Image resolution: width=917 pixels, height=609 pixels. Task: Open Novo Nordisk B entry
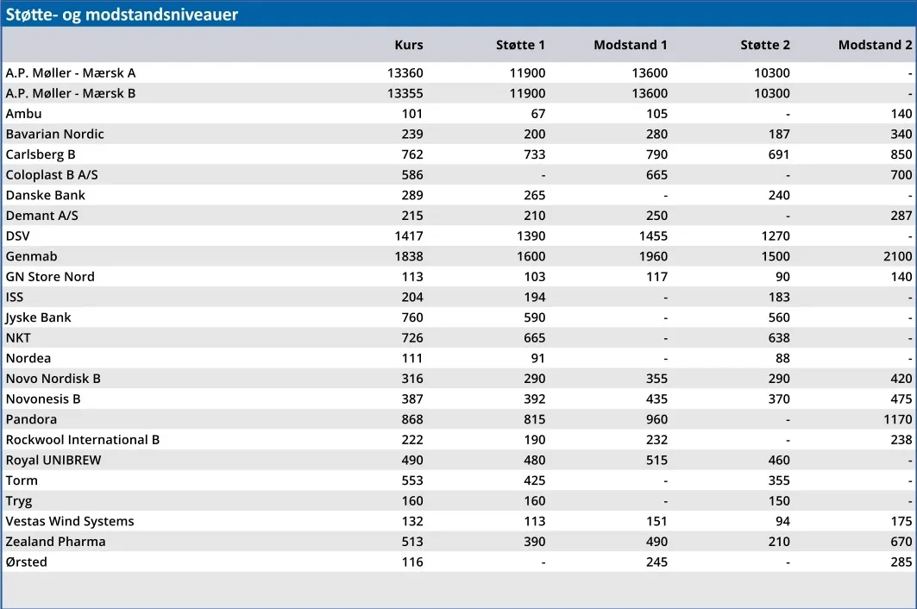53,379
